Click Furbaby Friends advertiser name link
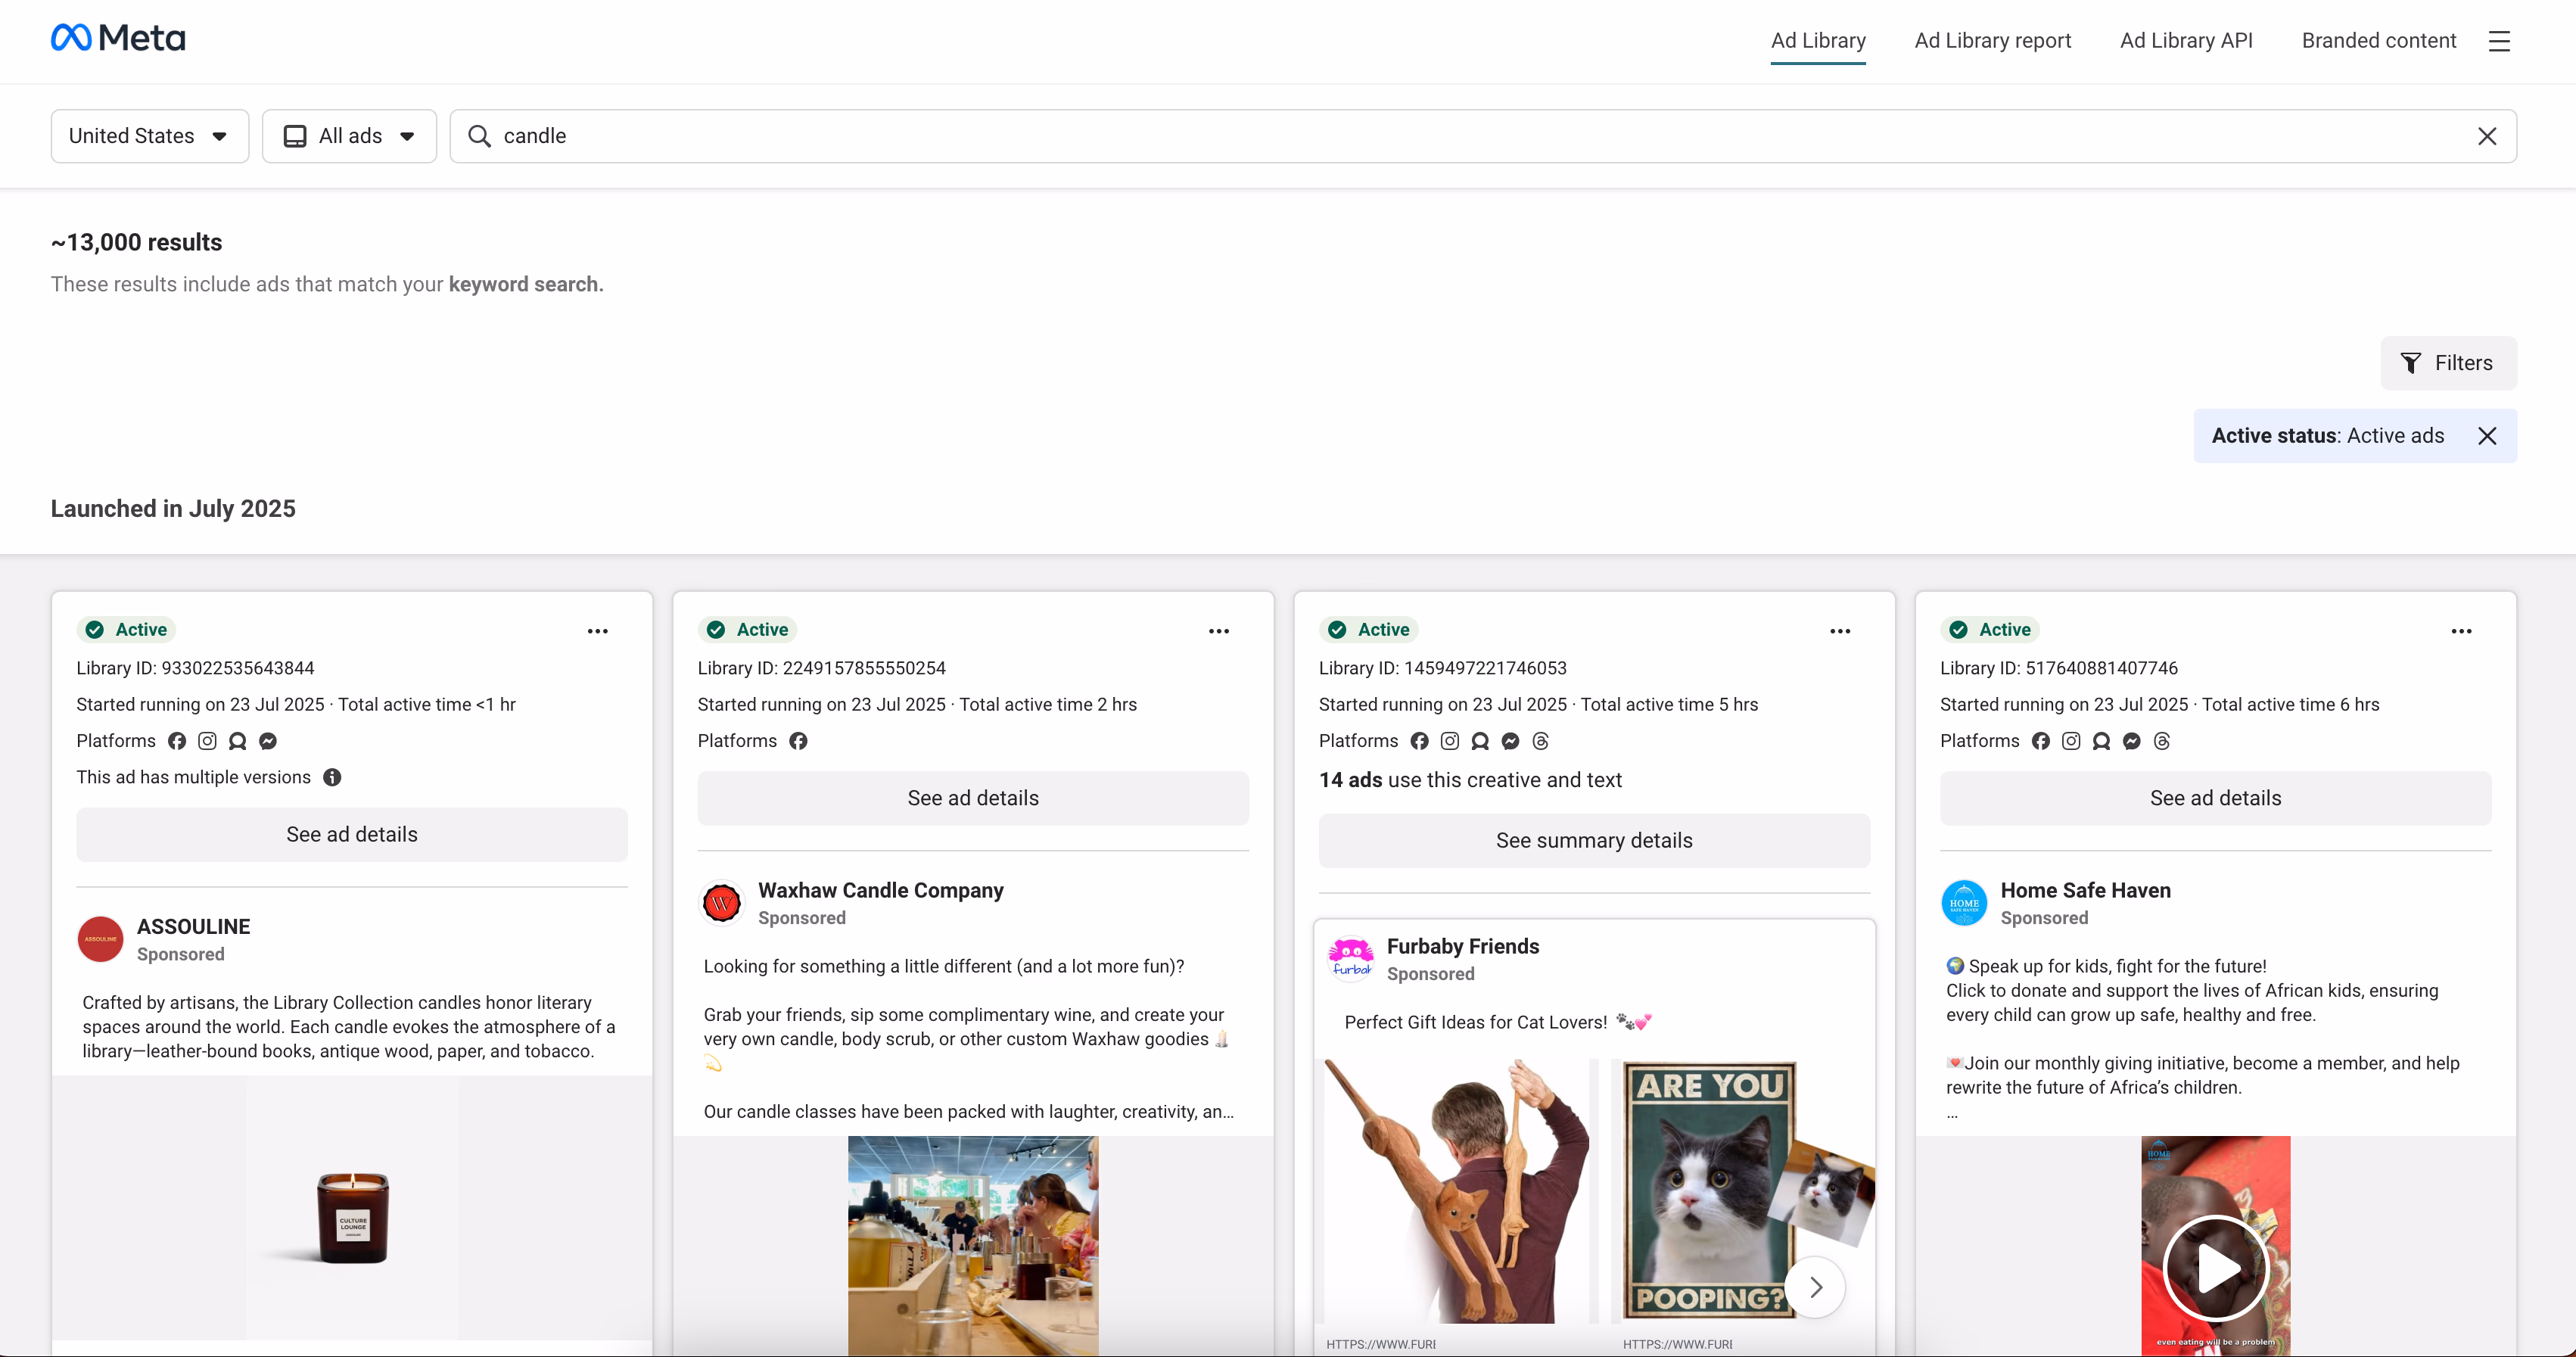 (x=1462, y=946)
